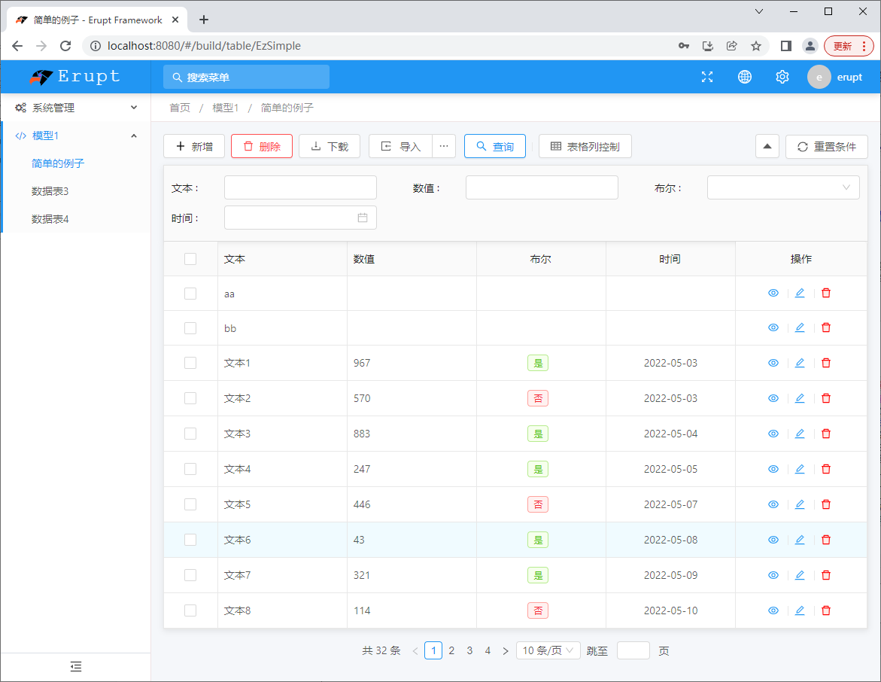Edit row 文本1
Screen dimensions: 881x682
(x=800, y=363)
